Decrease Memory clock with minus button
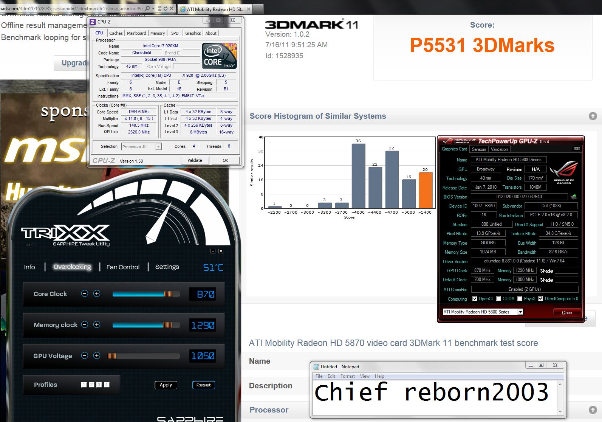Viewport: 602px width, 422px height. pyautogui.click(x=85, y=324)
